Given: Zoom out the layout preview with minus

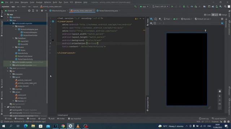Looking at the screenshot, I should pyautogui.click(x=220, y=100).
